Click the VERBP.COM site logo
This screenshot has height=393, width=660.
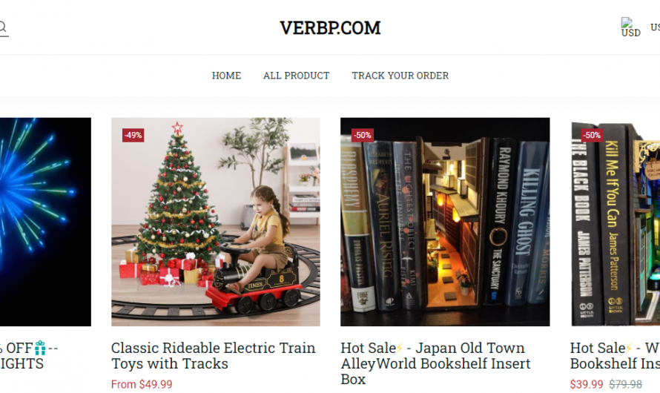330,28
